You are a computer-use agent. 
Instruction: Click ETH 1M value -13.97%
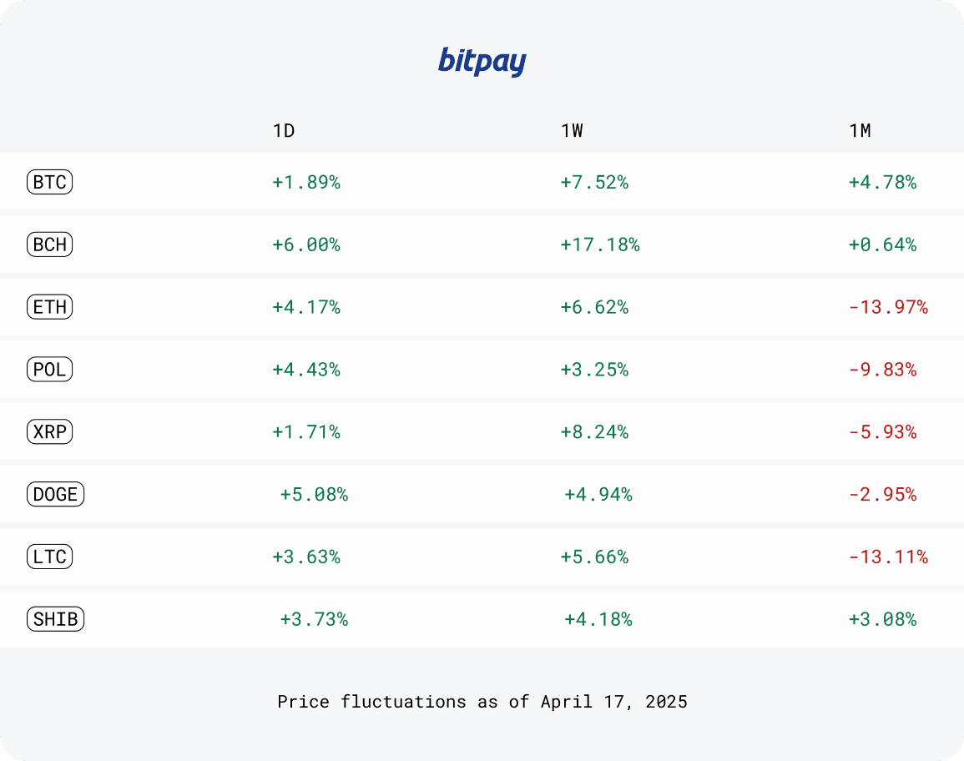tap(888, 307)
